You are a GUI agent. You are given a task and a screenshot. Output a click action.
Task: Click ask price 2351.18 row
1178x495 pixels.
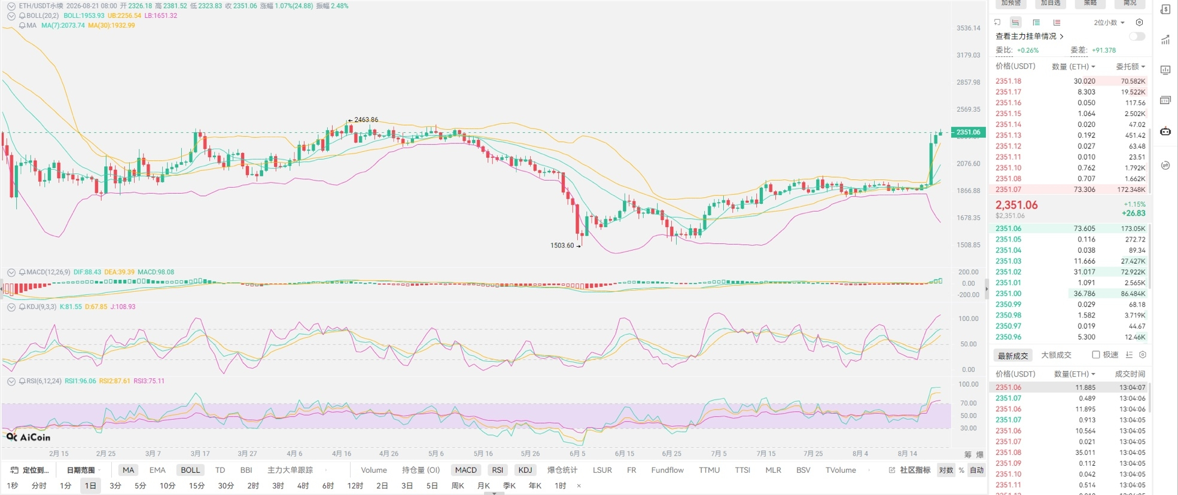coord(1070,81)
